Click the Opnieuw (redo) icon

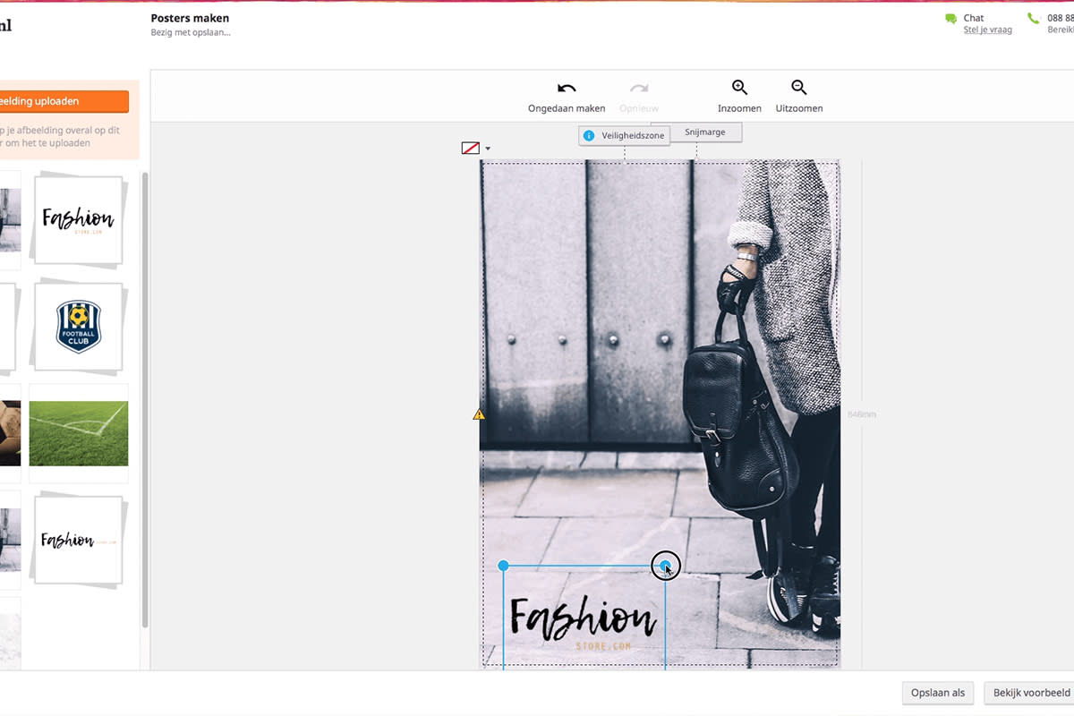click(x=638, y=89)
